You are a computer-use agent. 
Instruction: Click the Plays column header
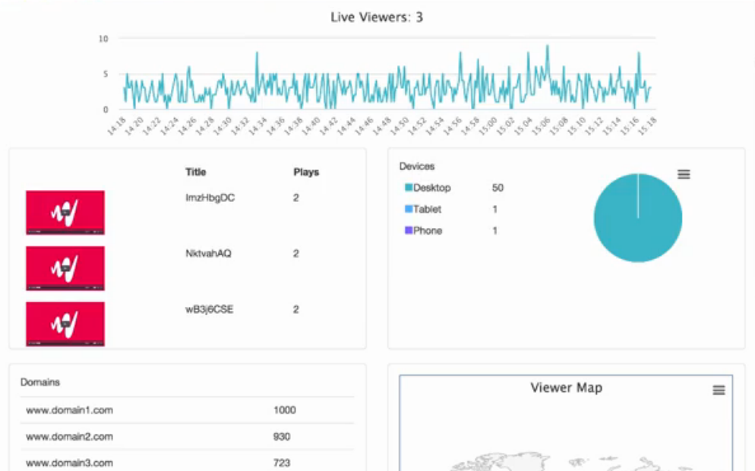[x=306, y=172]
